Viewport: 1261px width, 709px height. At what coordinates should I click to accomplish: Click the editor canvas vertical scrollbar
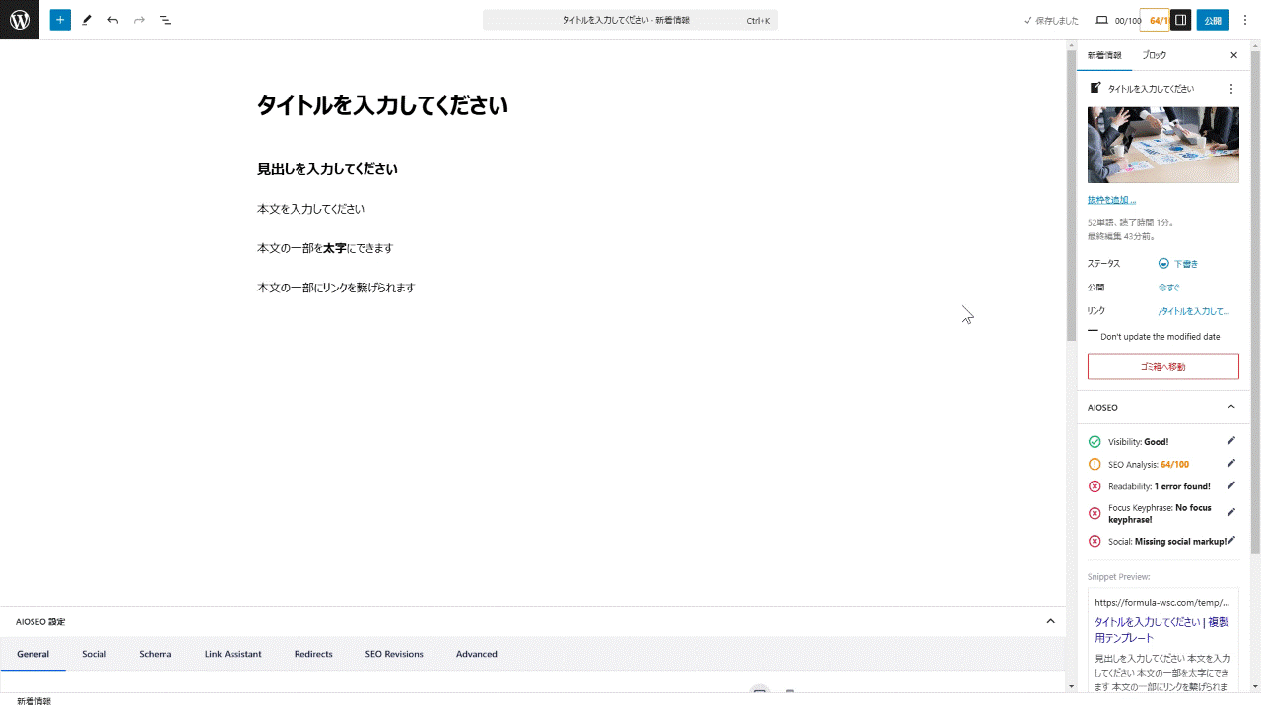(x=1071, y=195)
